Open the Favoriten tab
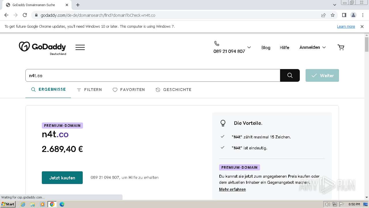The width and height of the screenshot is (369, 208). pyautogui.click(x=129, y=90)
